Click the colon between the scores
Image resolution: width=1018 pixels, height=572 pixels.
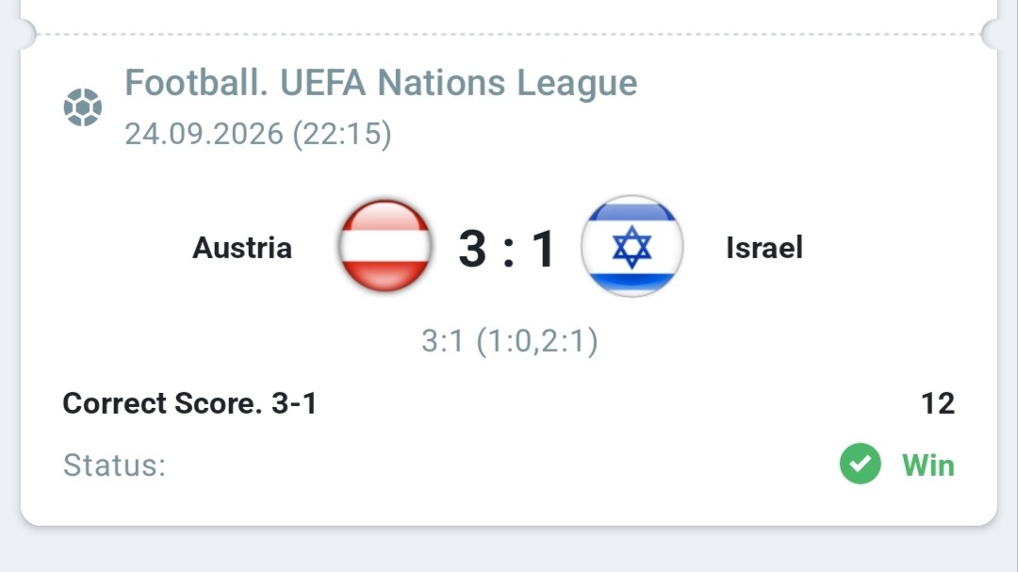coord(508,252)
